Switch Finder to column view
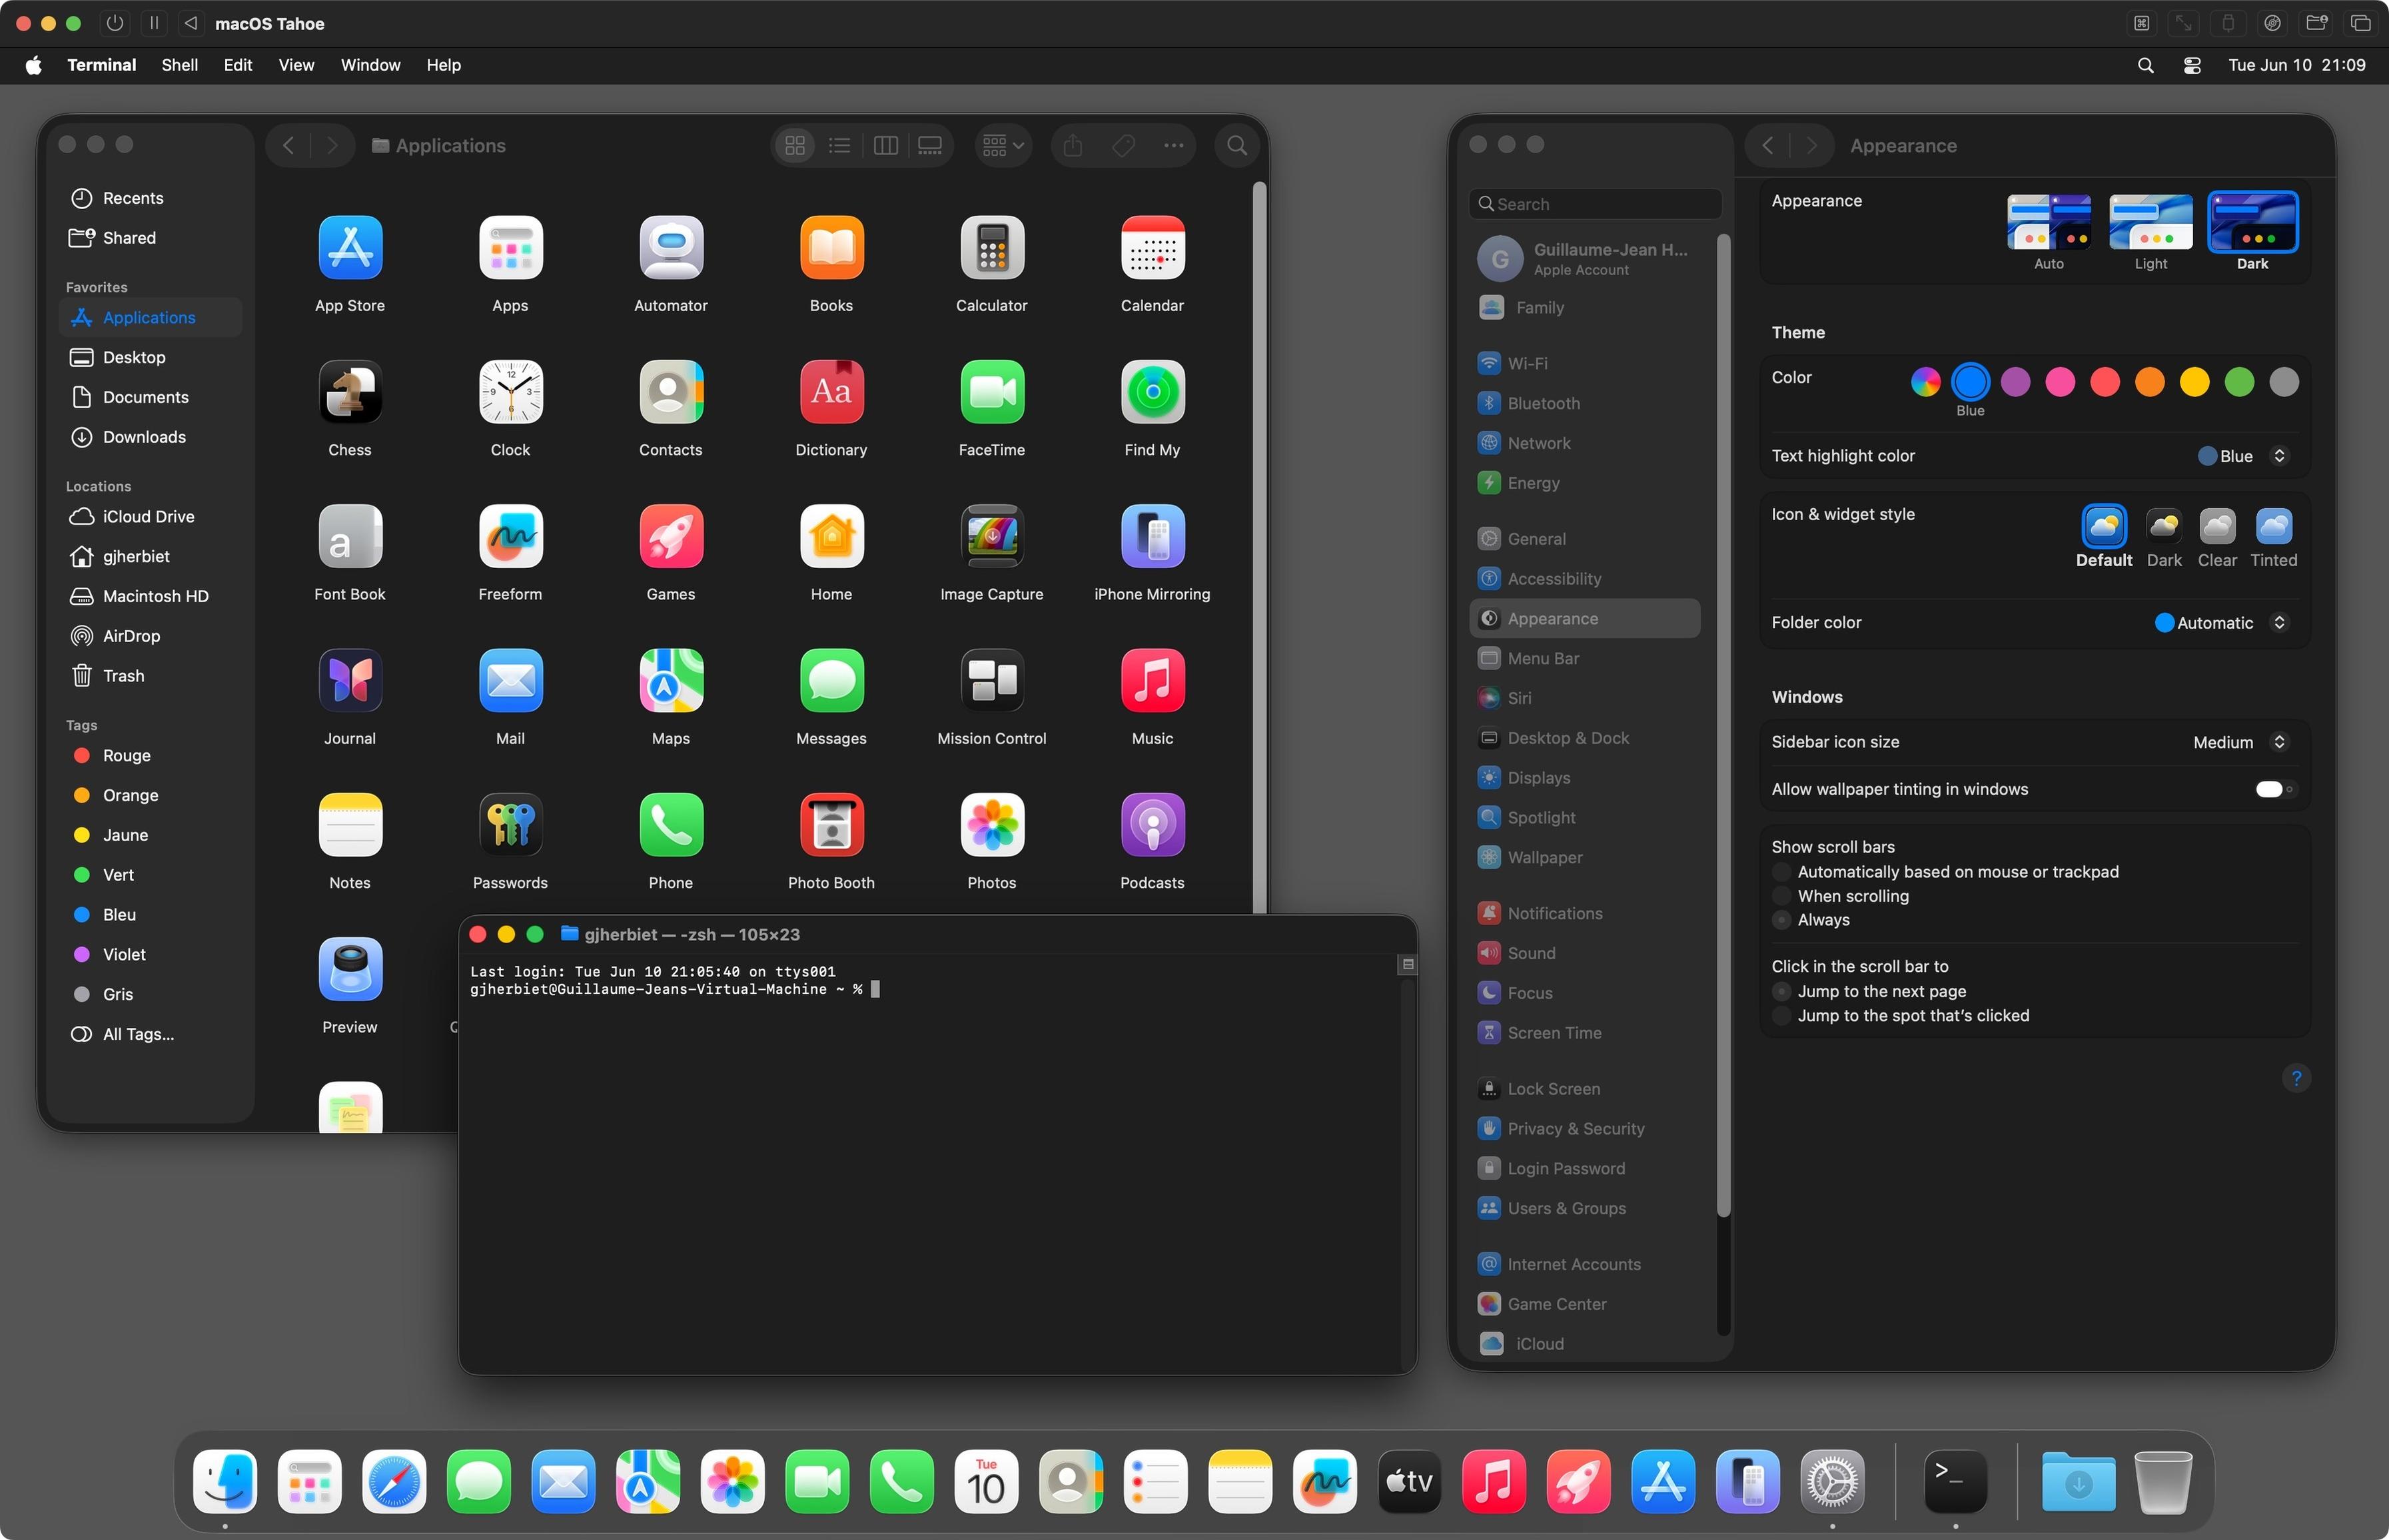The image size is (2389, 1540). (885, 146)
